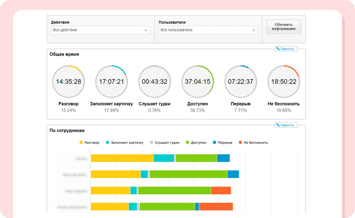The height and width of the screenshot is (218, 355).
Task: Open the Действия dropdown showing Все действия
Action: 101,30
